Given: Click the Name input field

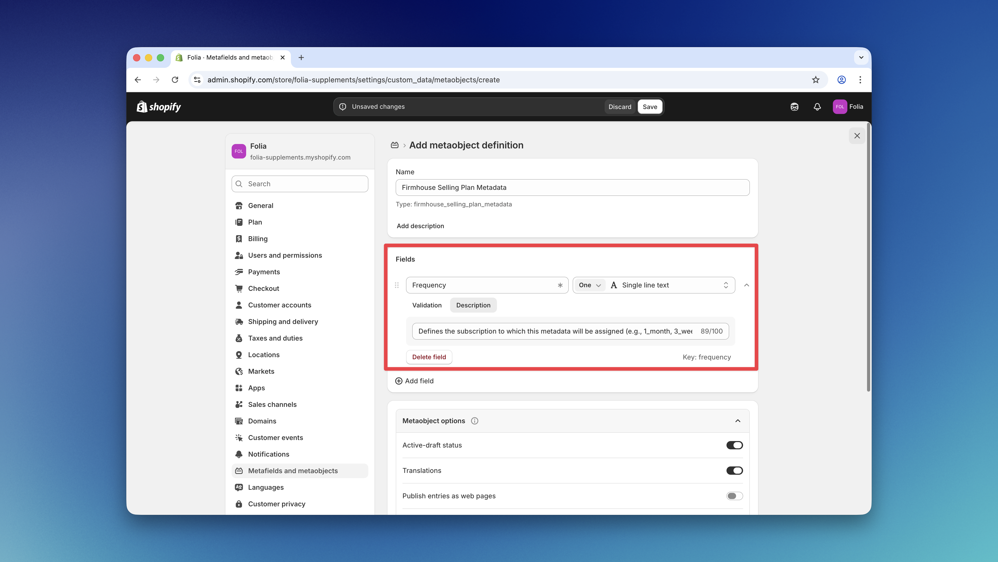Looking at the screenshot, I should click(572, 188).
